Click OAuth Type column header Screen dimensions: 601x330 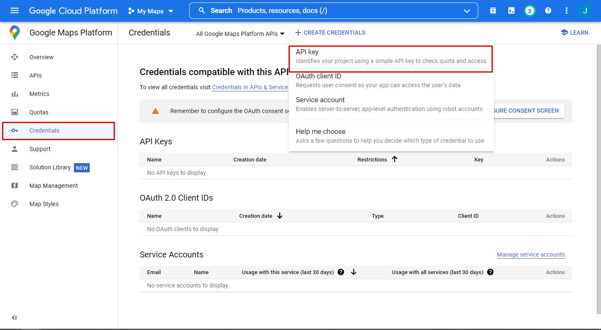(378, 216)
